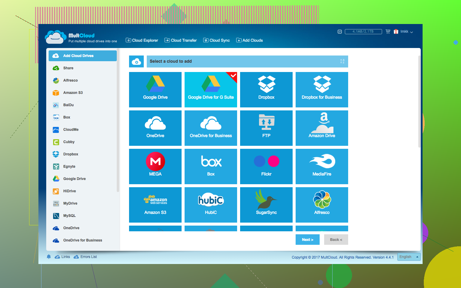Open OneDrive for Business in sidebar

click(83, 240)
